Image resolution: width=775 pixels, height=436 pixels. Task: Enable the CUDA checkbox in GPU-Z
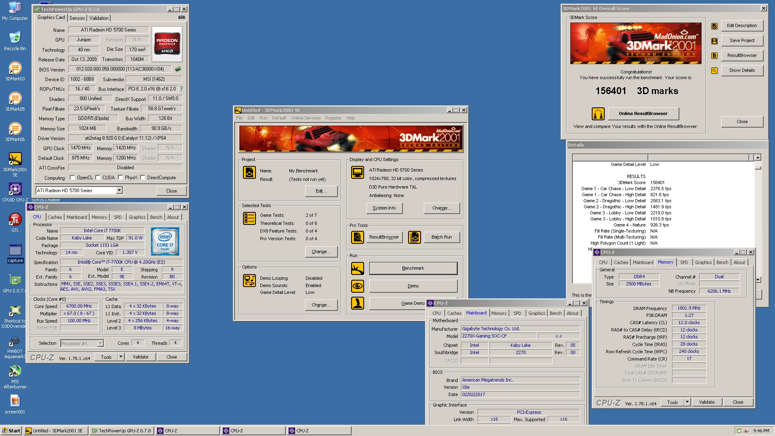[x=98, y=178]
